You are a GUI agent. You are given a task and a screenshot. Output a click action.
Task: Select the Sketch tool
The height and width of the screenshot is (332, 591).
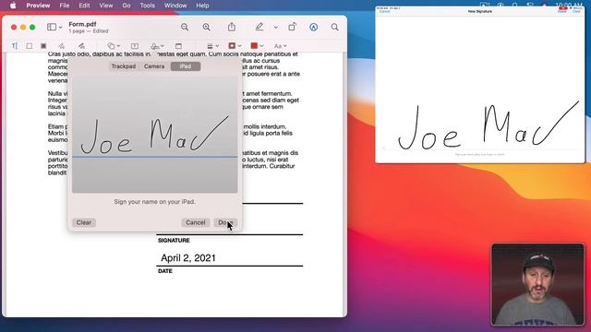pos(62,46)
